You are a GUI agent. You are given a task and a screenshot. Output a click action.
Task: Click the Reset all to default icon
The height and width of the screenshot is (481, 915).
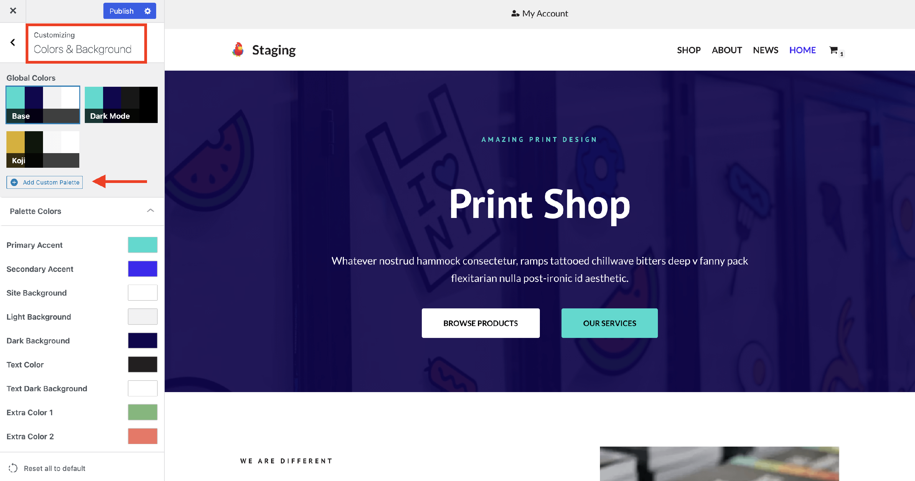(x=13, y=468)
